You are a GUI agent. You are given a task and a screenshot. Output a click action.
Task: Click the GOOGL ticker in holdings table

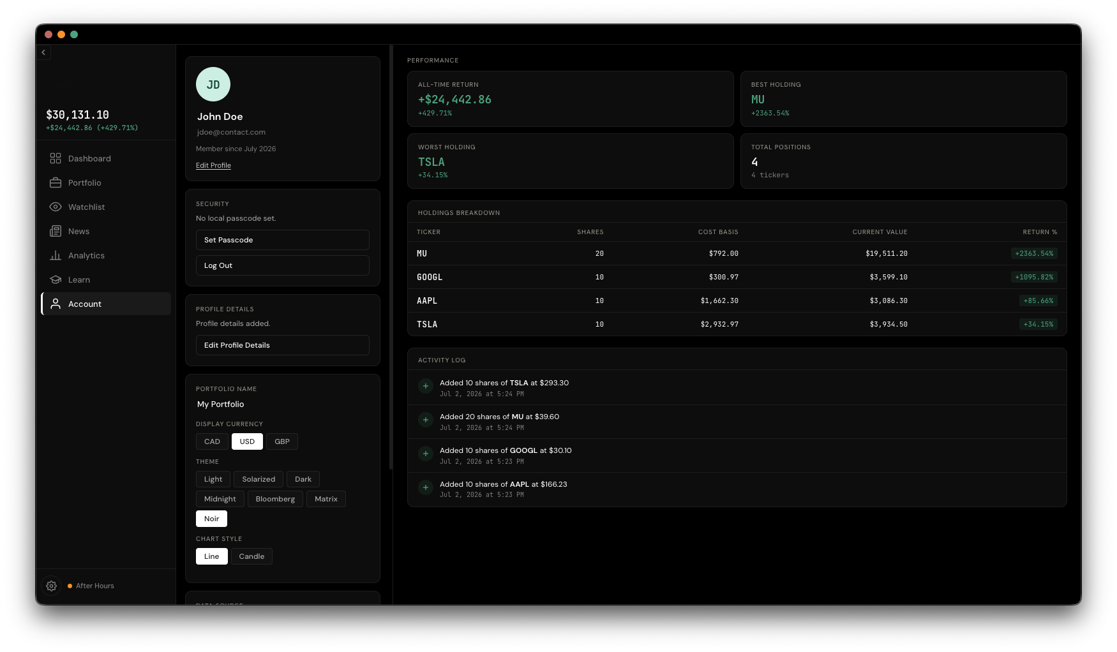point(430,277)
